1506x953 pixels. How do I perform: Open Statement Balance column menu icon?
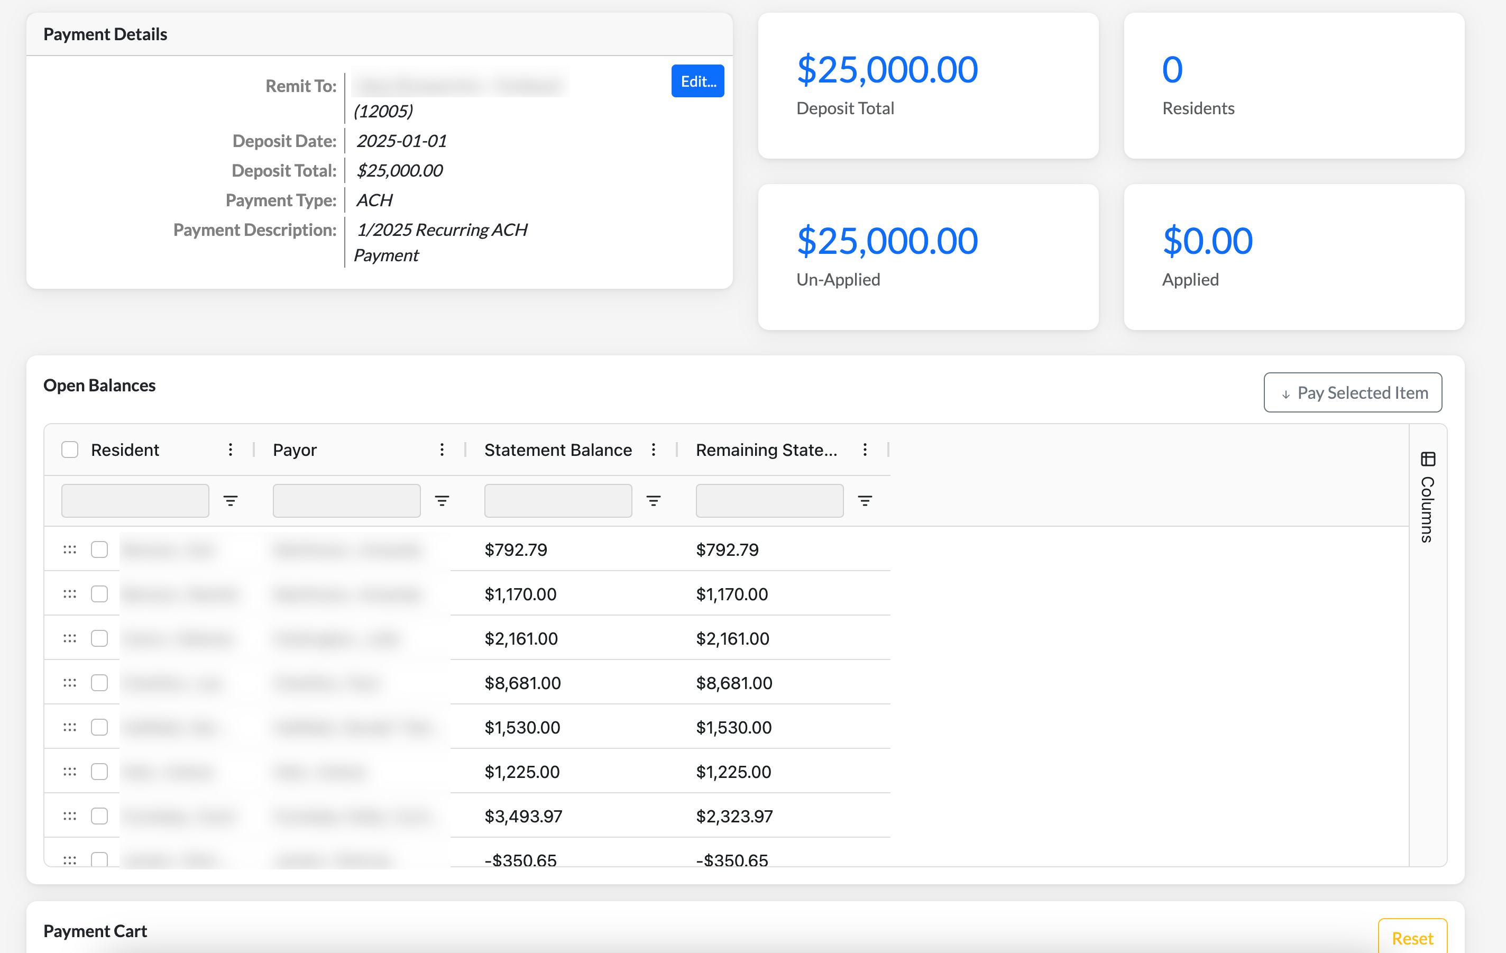click(653, 450)
